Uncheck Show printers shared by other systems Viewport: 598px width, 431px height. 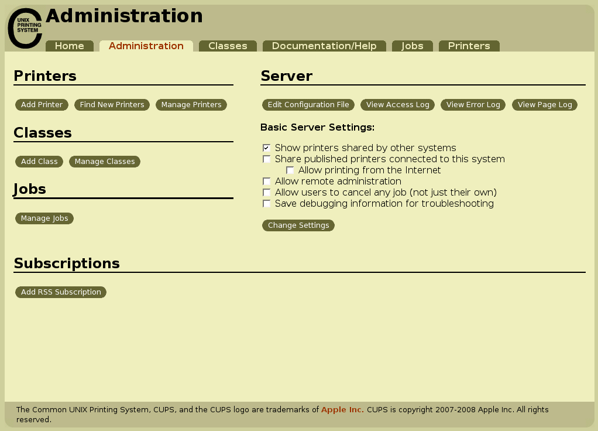coord(267,148)
